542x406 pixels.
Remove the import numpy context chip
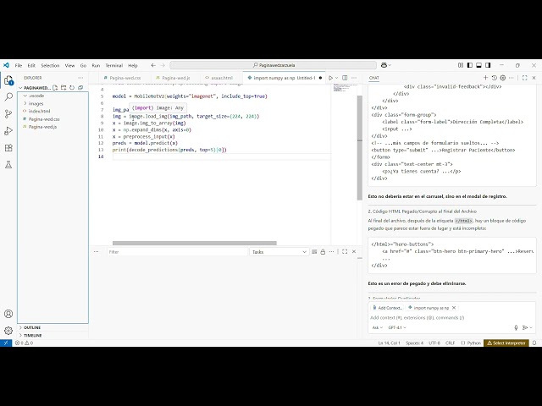tap(454, 308)
